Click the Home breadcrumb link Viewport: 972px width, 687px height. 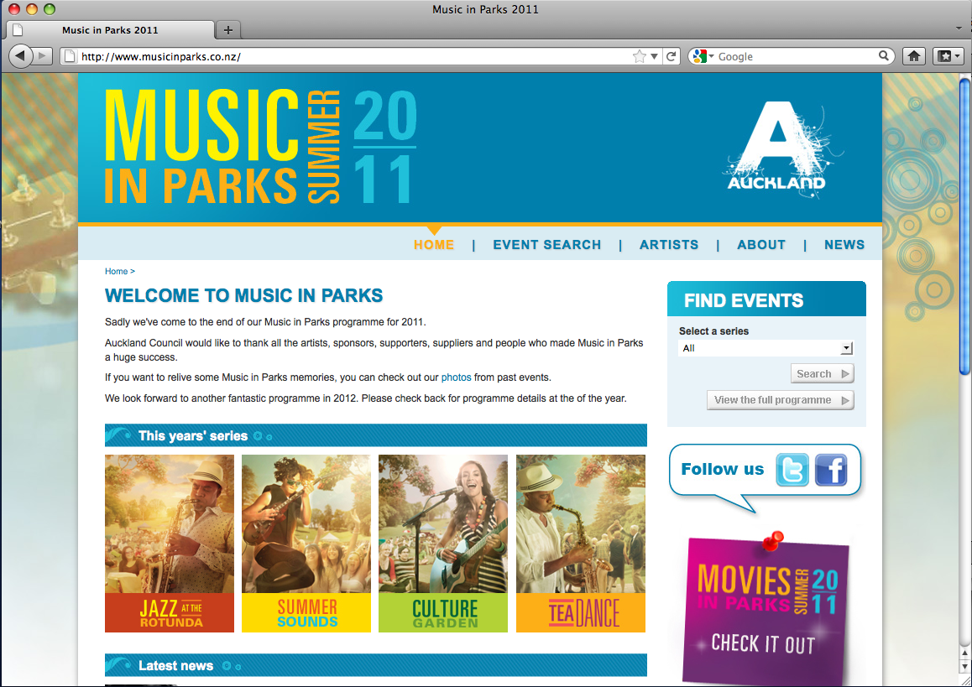(116, 271)
